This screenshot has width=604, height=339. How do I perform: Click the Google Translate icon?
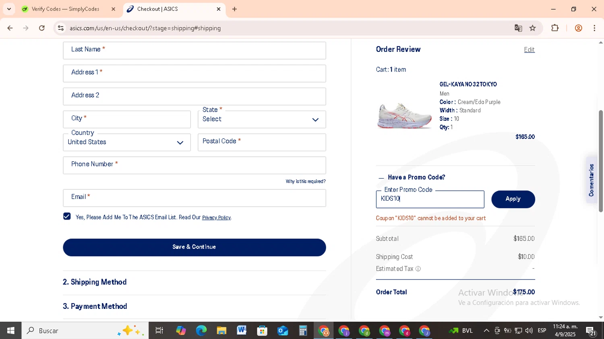point(518,28)
